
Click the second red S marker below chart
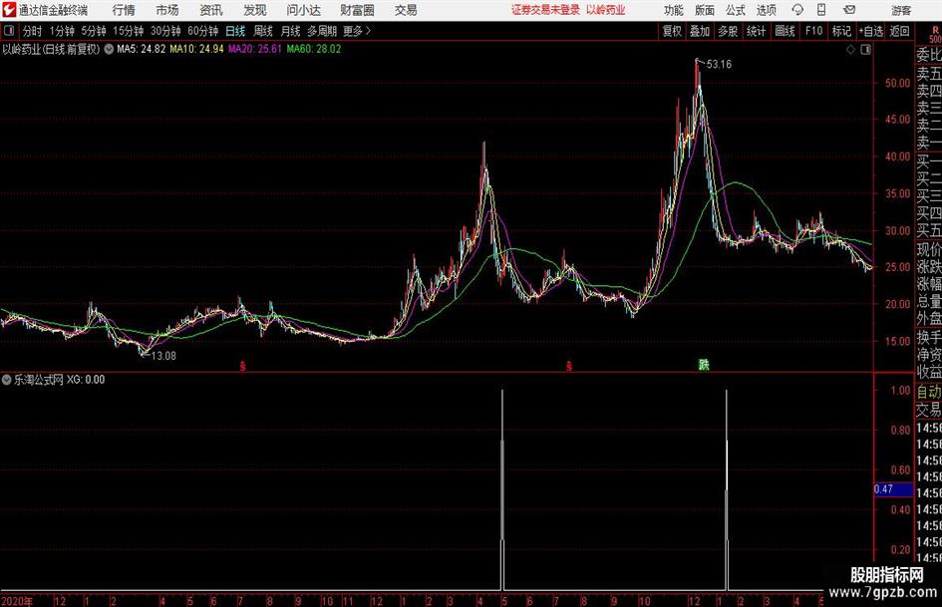click(x=568, y=366)
